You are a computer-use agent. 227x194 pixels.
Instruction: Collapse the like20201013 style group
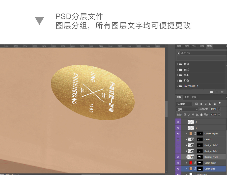(x=178, y=86)
